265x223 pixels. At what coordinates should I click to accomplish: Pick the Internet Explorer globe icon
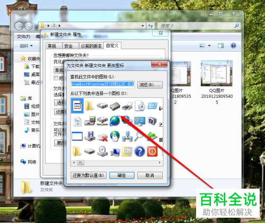[x=115, y=121]
